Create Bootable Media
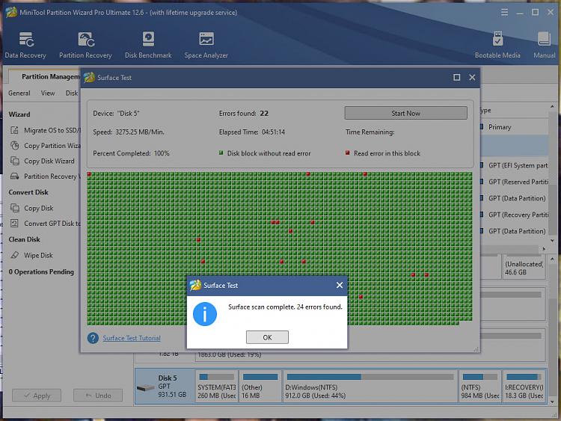The height and width of the screenshot is (421, 561). pos(497,45)
